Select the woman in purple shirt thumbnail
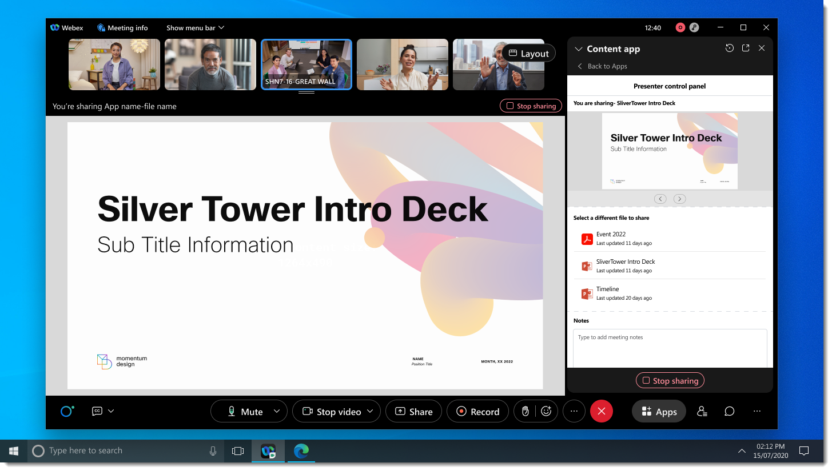 click(x=114, y=65)
